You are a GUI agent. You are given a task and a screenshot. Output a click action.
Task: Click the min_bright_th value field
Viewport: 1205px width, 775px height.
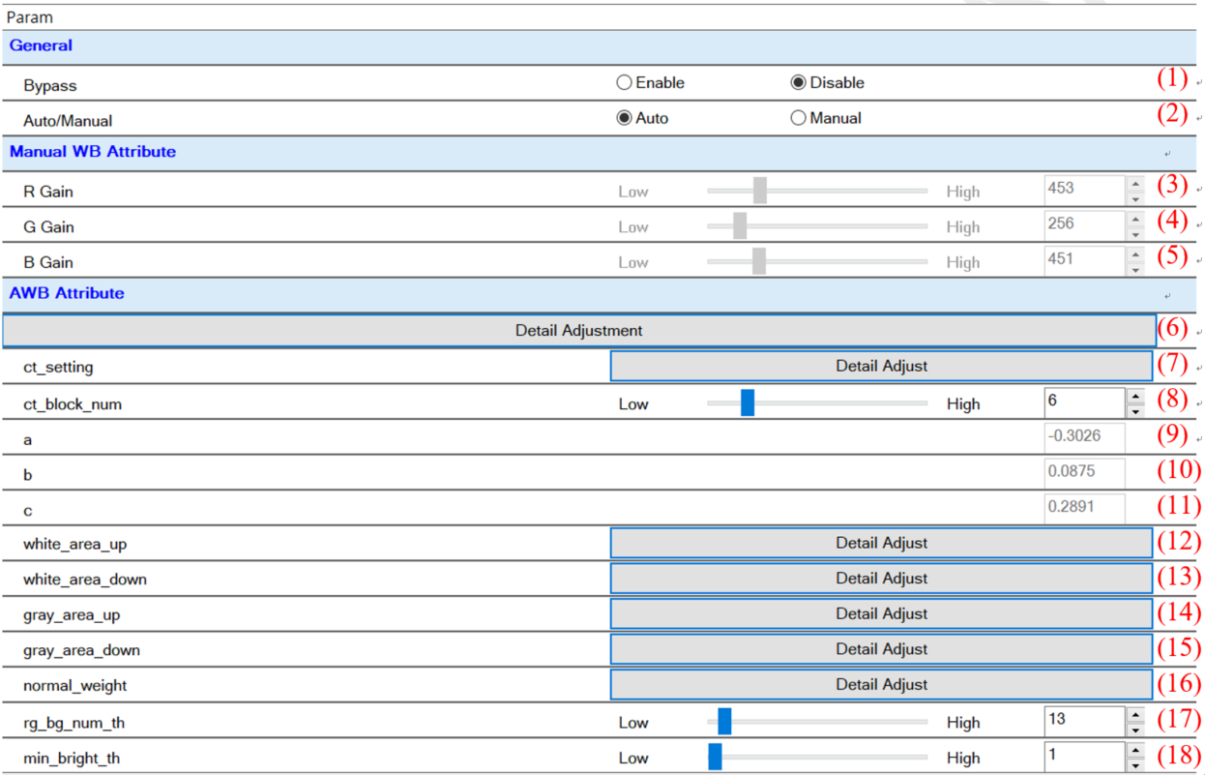click(x=1083, y=757)
